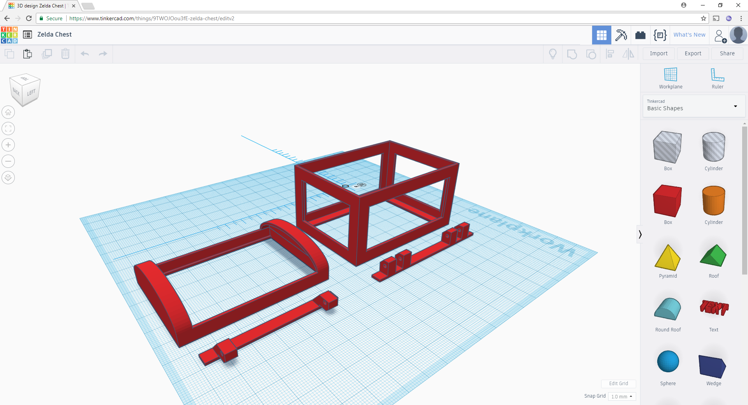Click the Zelda Chest design title
The height and width of the screenshot is (405, 748).
[55, 34]
